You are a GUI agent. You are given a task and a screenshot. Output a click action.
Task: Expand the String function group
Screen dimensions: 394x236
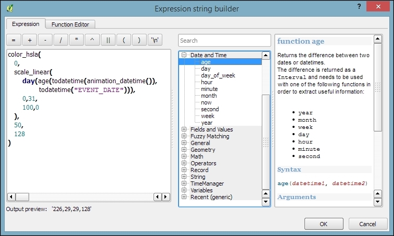184,177
